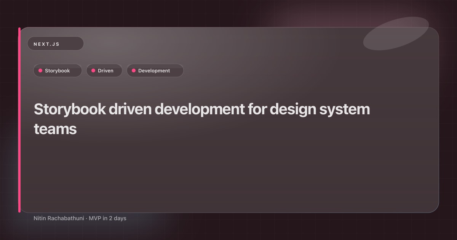Select the Storybook tag chip
This screenshot has height=240, width=457.
58,70
